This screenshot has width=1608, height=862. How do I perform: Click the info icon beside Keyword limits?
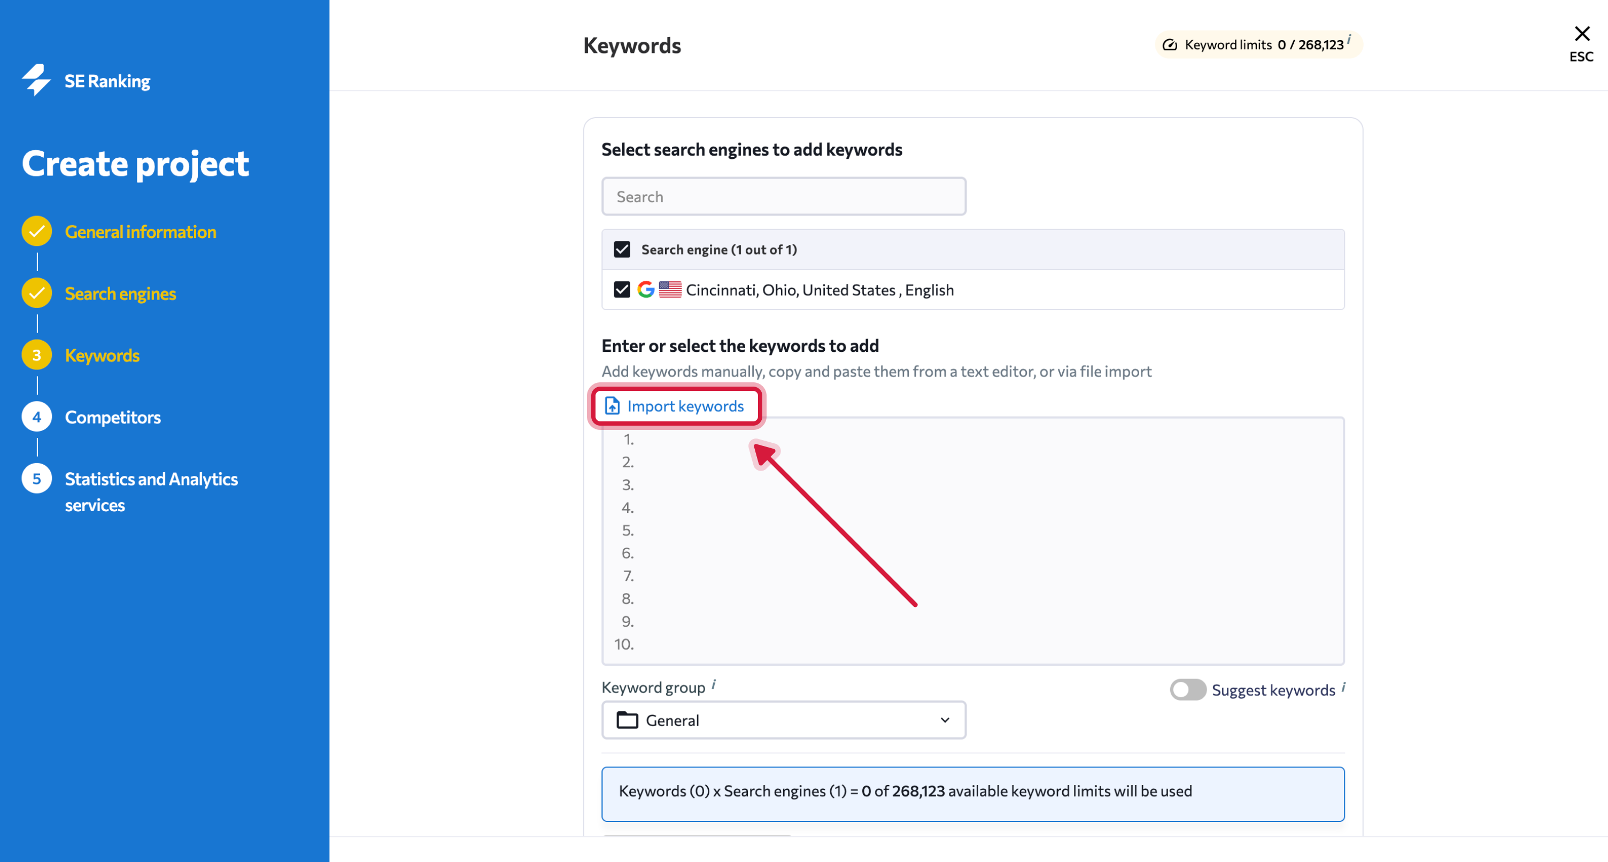pos(1349,40)
